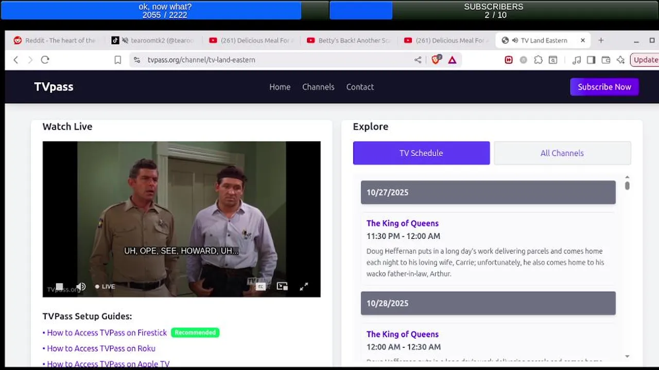The width and height of the screenshot is (659, 370).
Task: Open The King of Queens 11:30 PM listing
Action: pos(403,223)
